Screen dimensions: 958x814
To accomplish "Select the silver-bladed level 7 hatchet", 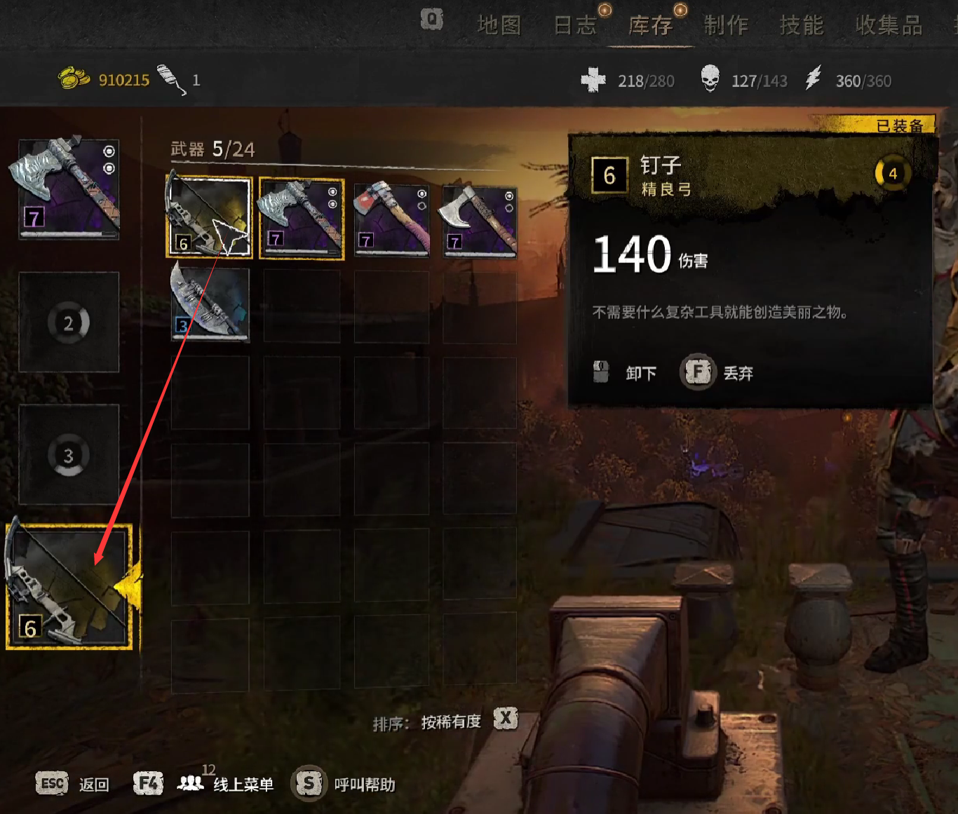I will click(x=478, y=220).
